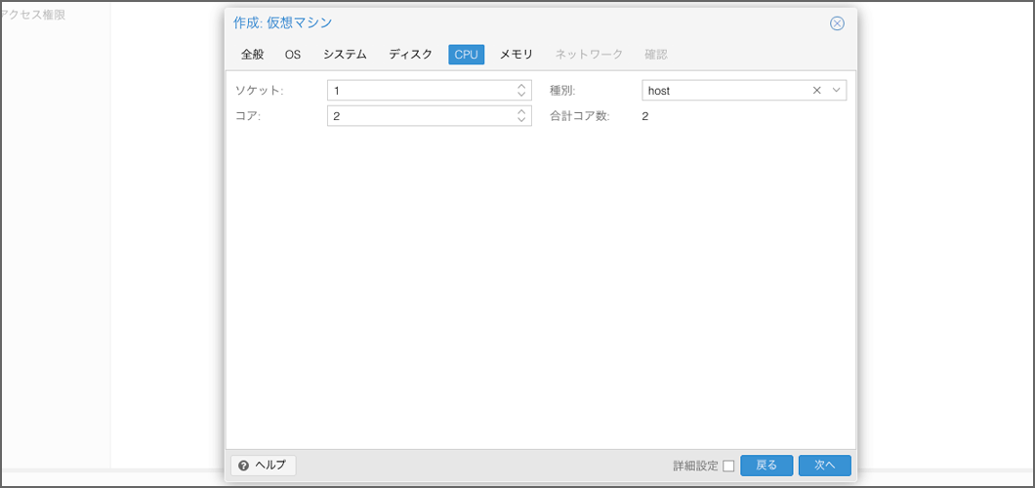
Task: Select the CPU tab
Action: coord(467,55)
